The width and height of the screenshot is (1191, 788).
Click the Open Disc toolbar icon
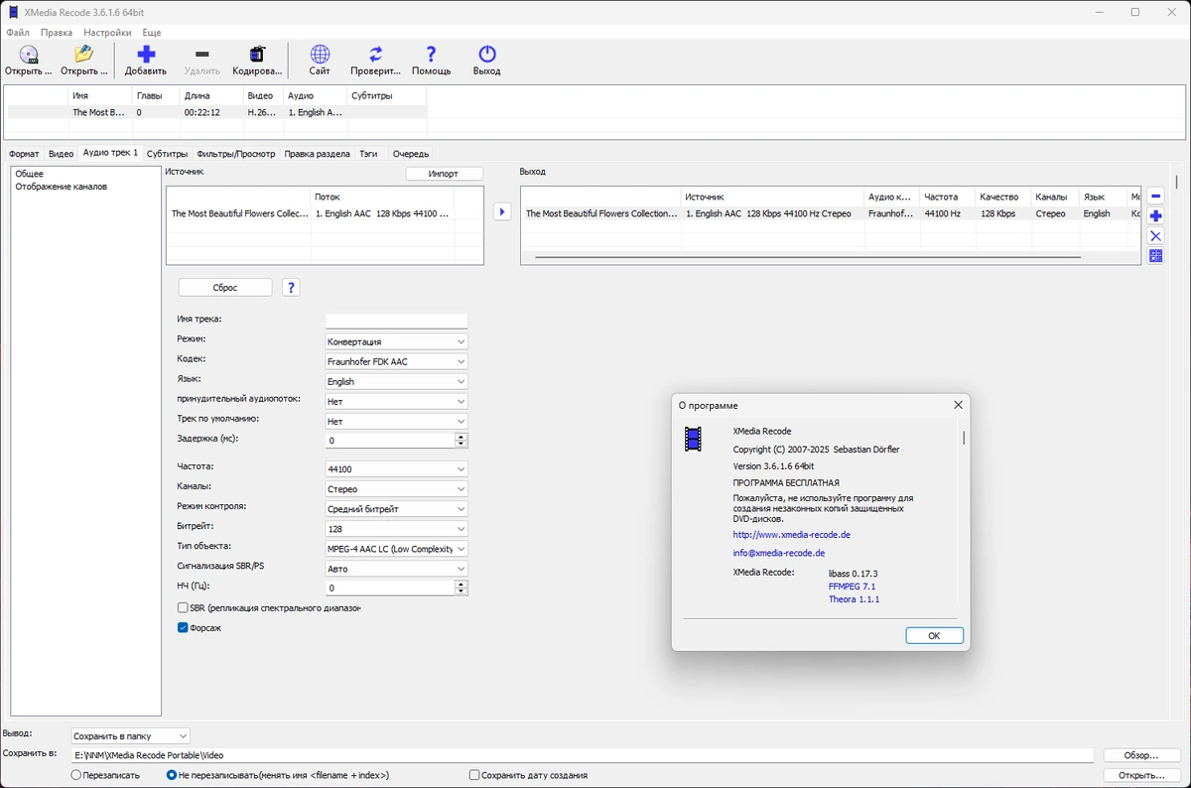pos(29,55)
